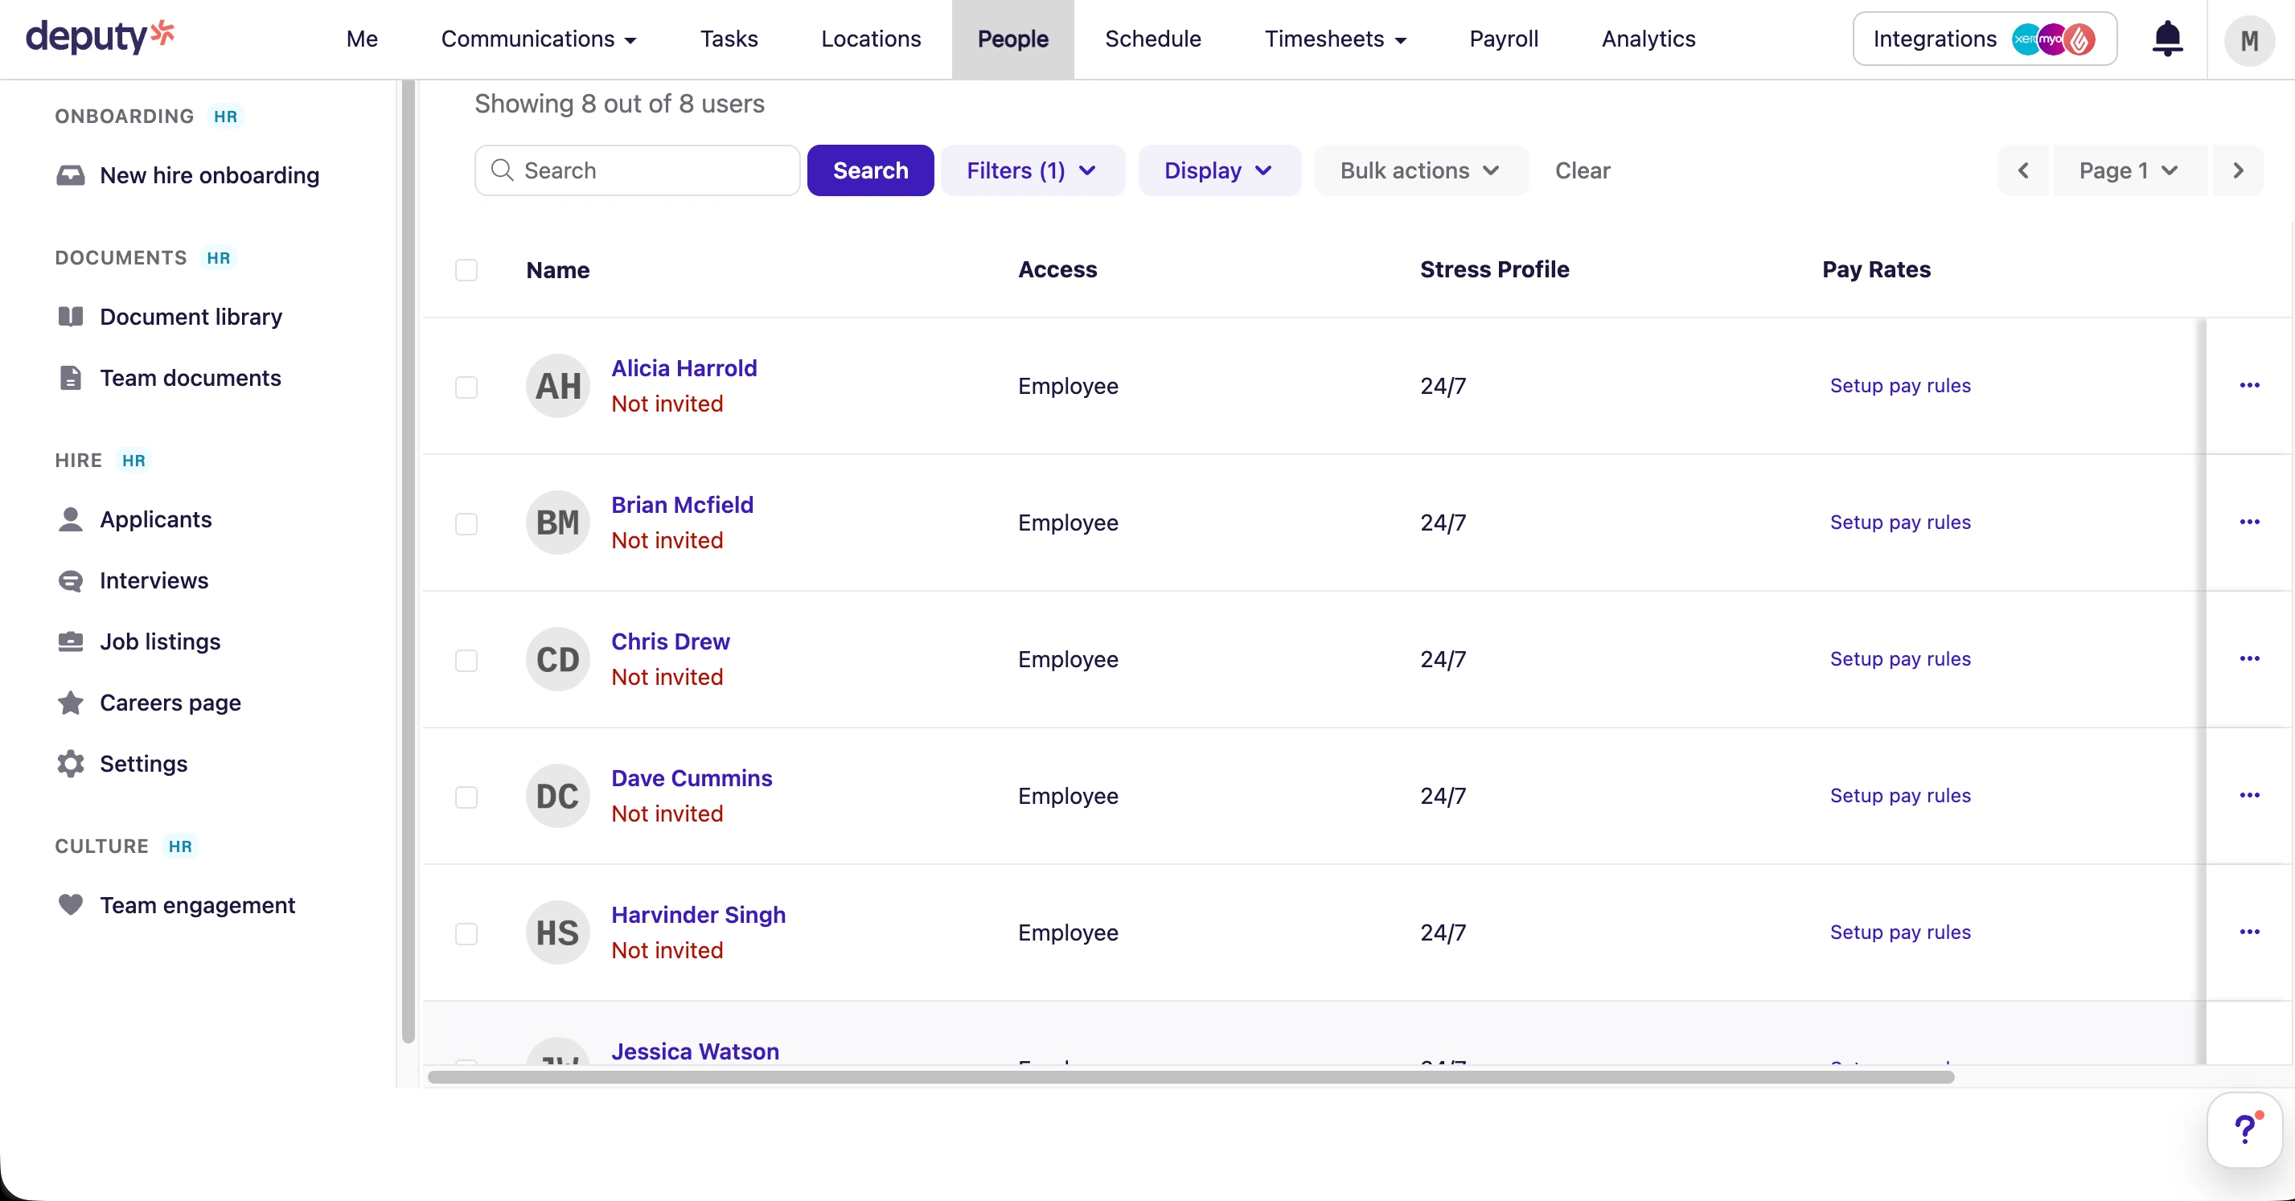Screen dimensions: 2295x1201
Task: Switch to the Schedule tab
Action: (x=1153, y=39)
